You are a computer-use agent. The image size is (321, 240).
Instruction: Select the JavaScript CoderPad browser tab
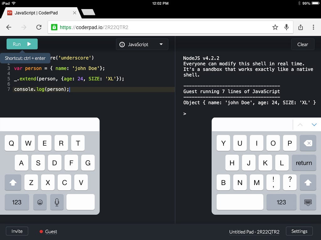click(x=38, y=13)
